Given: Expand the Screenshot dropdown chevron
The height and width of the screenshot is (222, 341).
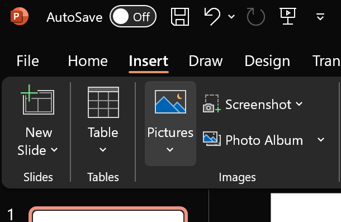Looking at the screenshot, I should (x=299, y=104).
